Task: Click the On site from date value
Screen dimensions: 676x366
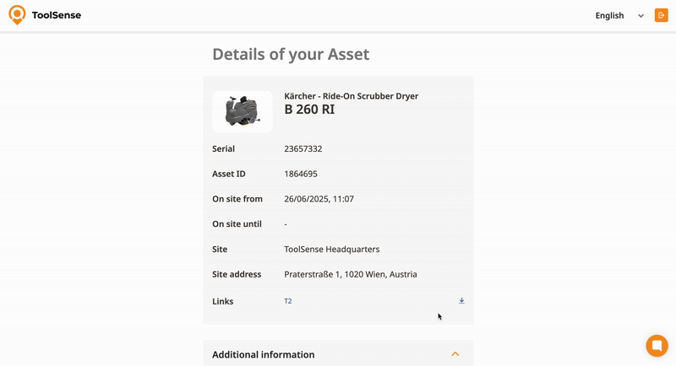Action: point(319,199)
